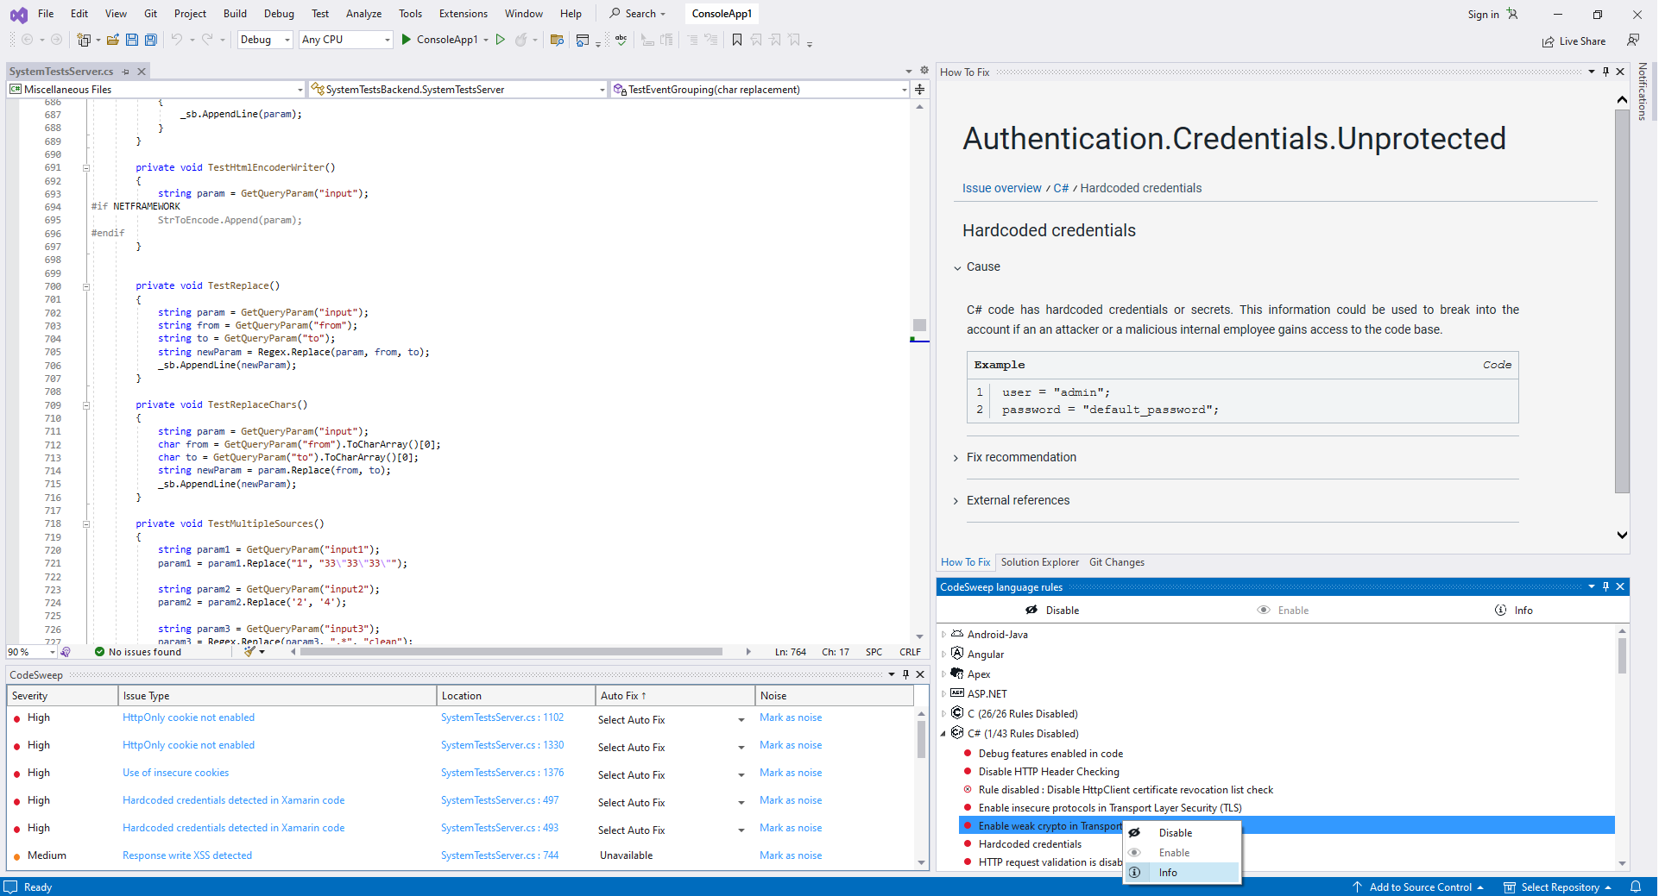Click the Undo toolbar icon
Screen dimensions: 1659x896
(x=176, y=40)
